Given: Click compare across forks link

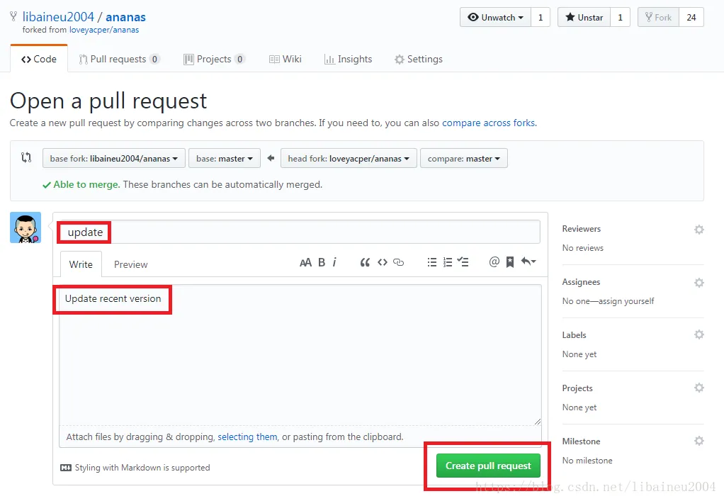Looking at the screenshot, I should pyautogui.click(x=490, y=123).
